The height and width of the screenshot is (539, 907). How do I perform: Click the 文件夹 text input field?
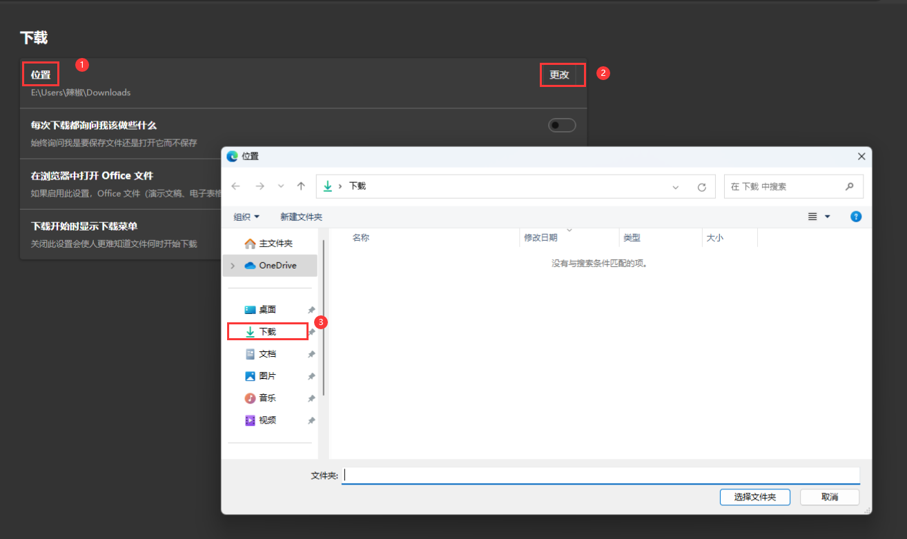point(601,476)
